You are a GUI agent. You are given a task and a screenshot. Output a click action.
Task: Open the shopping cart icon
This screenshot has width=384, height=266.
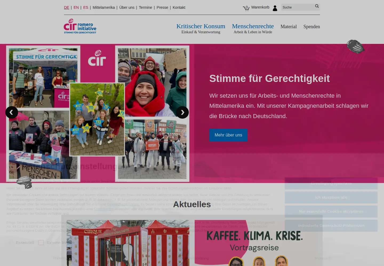pyautogui.click(x=246, y=8)
